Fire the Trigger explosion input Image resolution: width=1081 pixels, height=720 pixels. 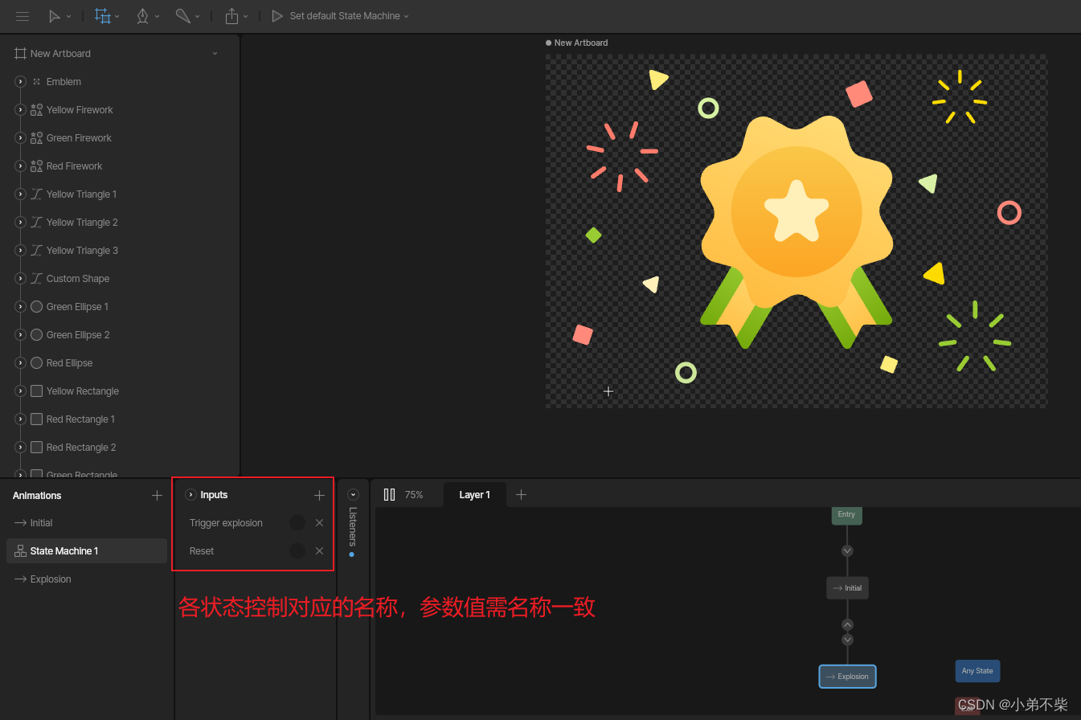click(x=296, y=522)
